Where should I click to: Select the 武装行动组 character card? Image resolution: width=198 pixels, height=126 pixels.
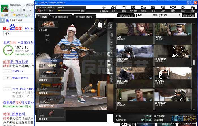[x=135, y=77]
